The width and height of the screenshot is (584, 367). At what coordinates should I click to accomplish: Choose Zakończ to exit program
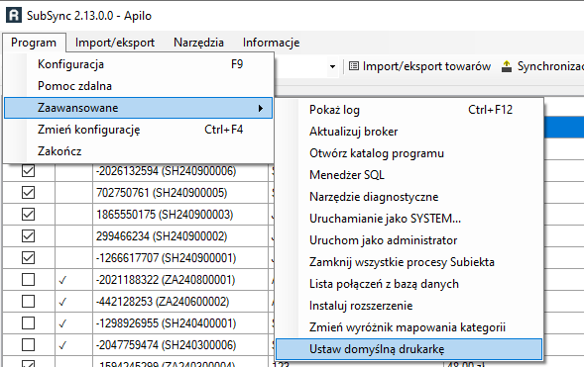[138, 151]
